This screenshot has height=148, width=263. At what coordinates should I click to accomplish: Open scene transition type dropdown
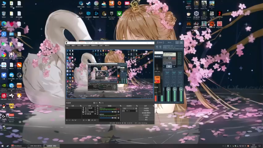(x=129, y=109)
